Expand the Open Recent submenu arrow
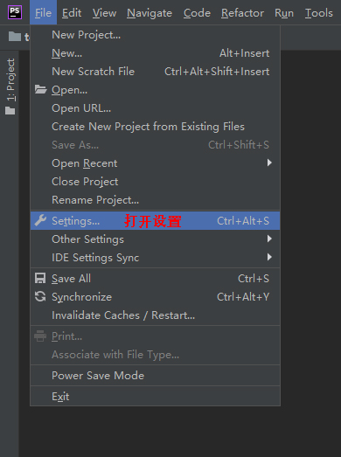Screen dimensions: 341x457 tap(269, 163)
